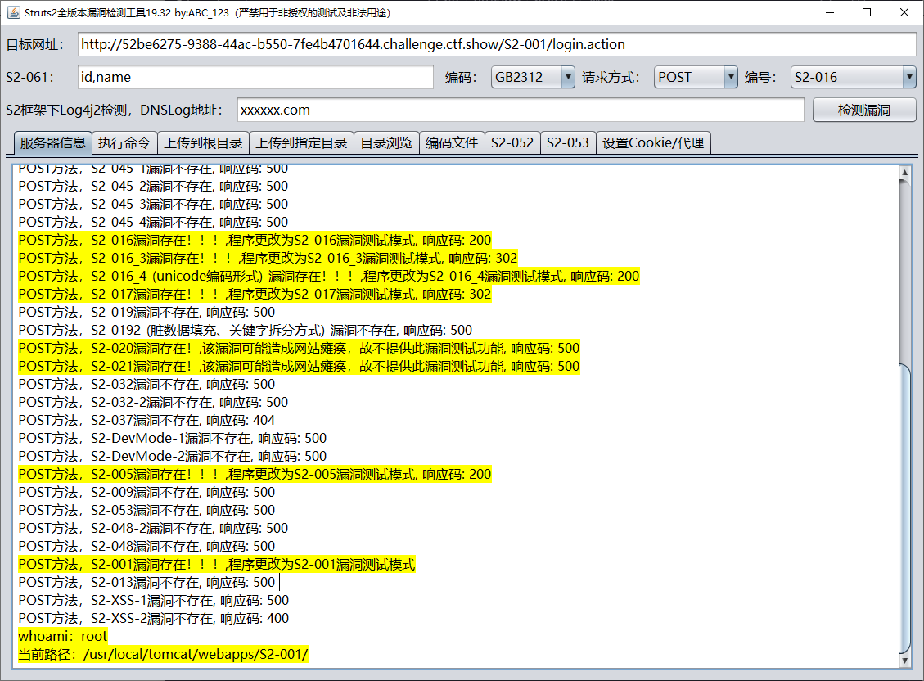This screenshot has width=924, height=681.
Task: Select the 编码文件 tab
Action: pos(452,142)
